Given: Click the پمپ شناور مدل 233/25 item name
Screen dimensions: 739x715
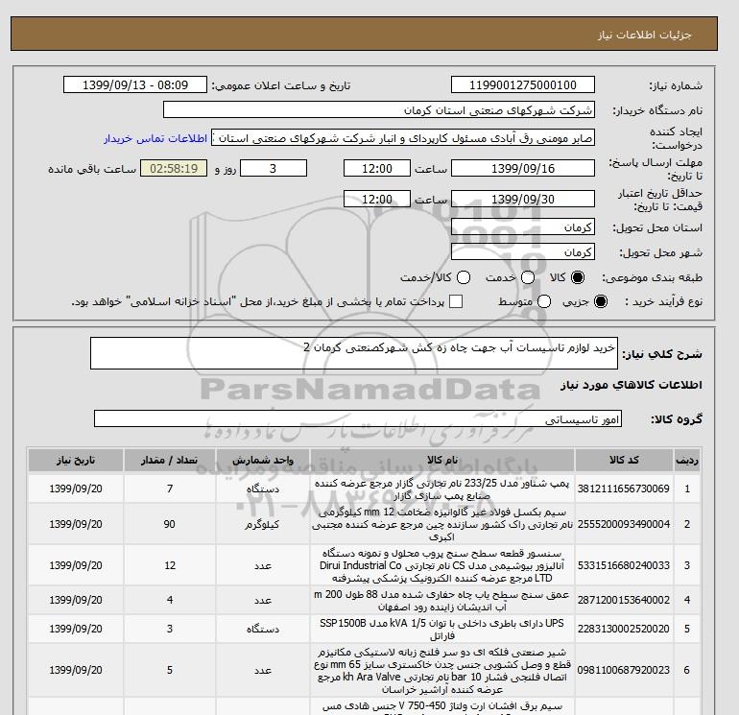Looking at the screenshot, I should point(442,489).
